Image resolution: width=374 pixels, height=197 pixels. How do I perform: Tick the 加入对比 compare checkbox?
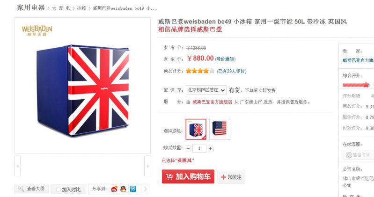(x=58, y=190)
